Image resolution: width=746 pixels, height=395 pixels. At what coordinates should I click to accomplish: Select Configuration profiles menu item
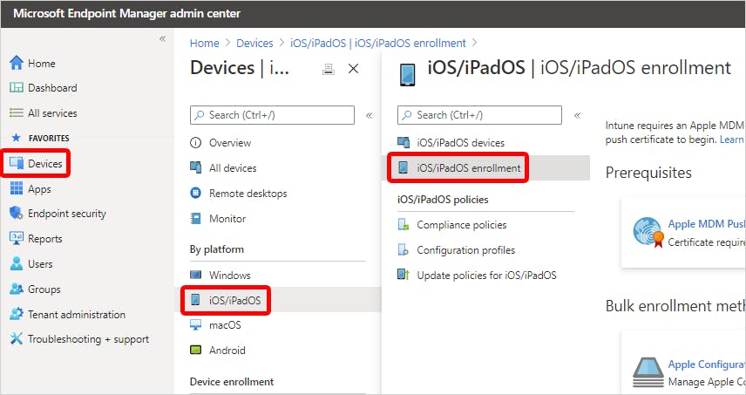(x=465, y=250)
